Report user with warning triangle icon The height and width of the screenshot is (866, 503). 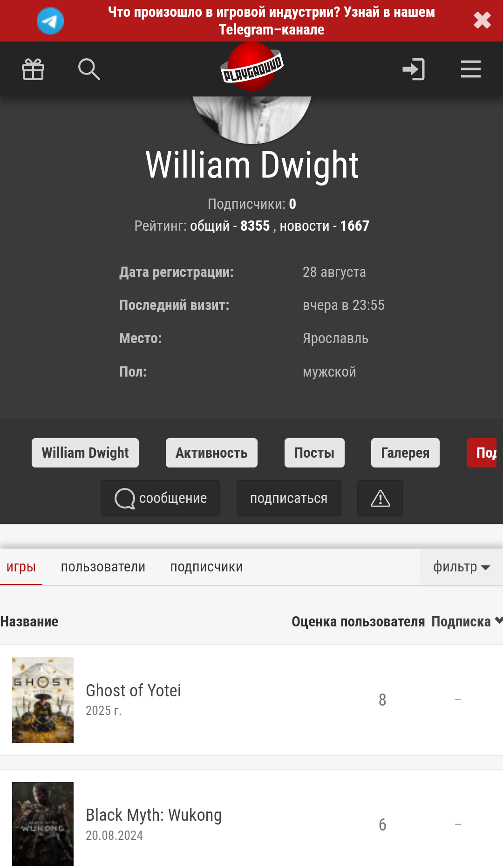point(380,498)
